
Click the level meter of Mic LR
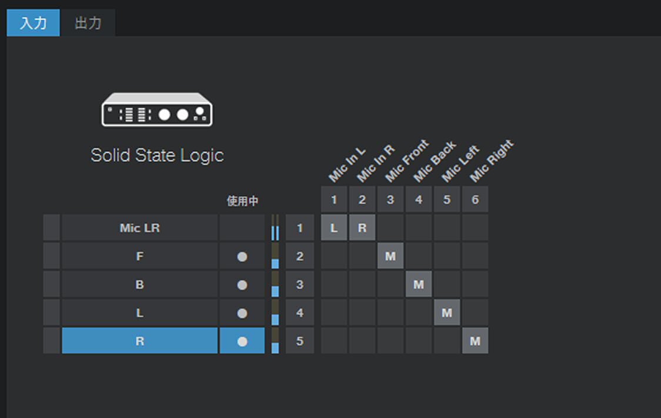tap(275, 228)
